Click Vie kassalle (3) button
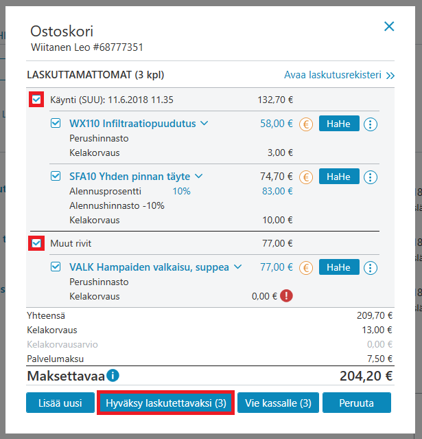 pyautogui.click(x=278, y=403)
